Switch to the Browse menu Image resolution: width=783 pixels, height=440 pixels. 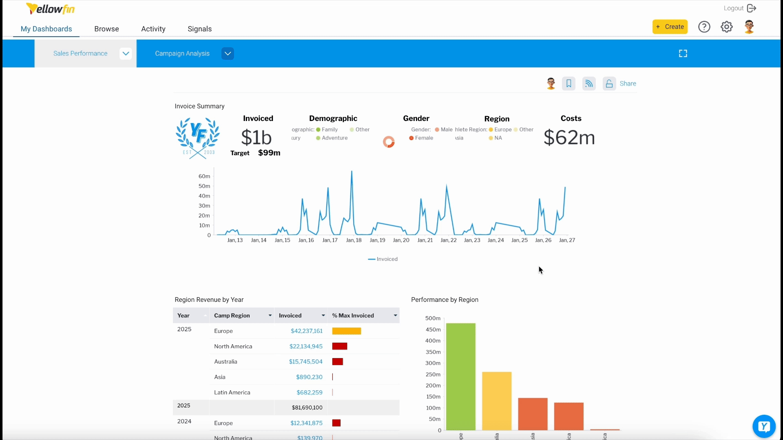coord(106,29)
